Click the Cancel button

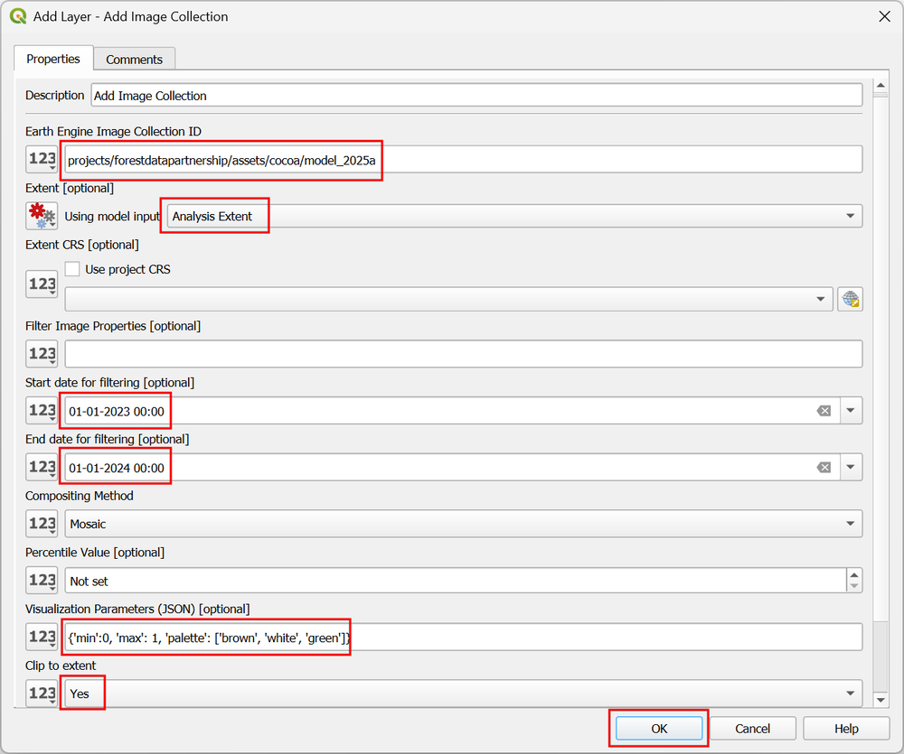752,729
